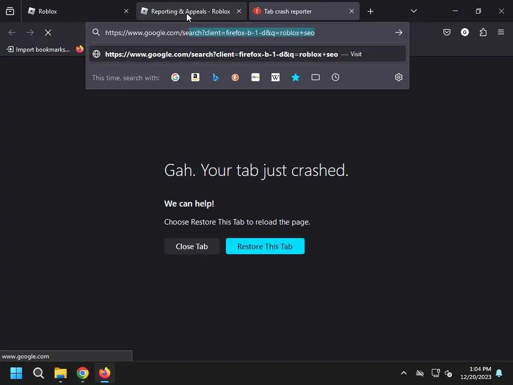Viewport: 513px width, 385px height.
Task: Search this time with eBay
Action: pyautogui.click(x=255, y=77)
